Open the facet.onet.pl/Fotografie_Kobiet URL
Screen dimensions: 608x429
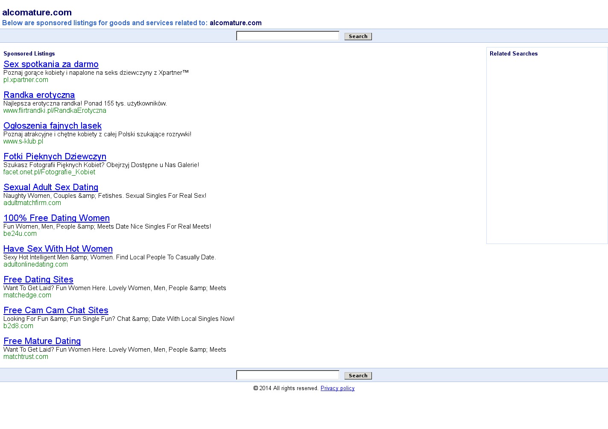pyautogui.click(x=49, y=172)
